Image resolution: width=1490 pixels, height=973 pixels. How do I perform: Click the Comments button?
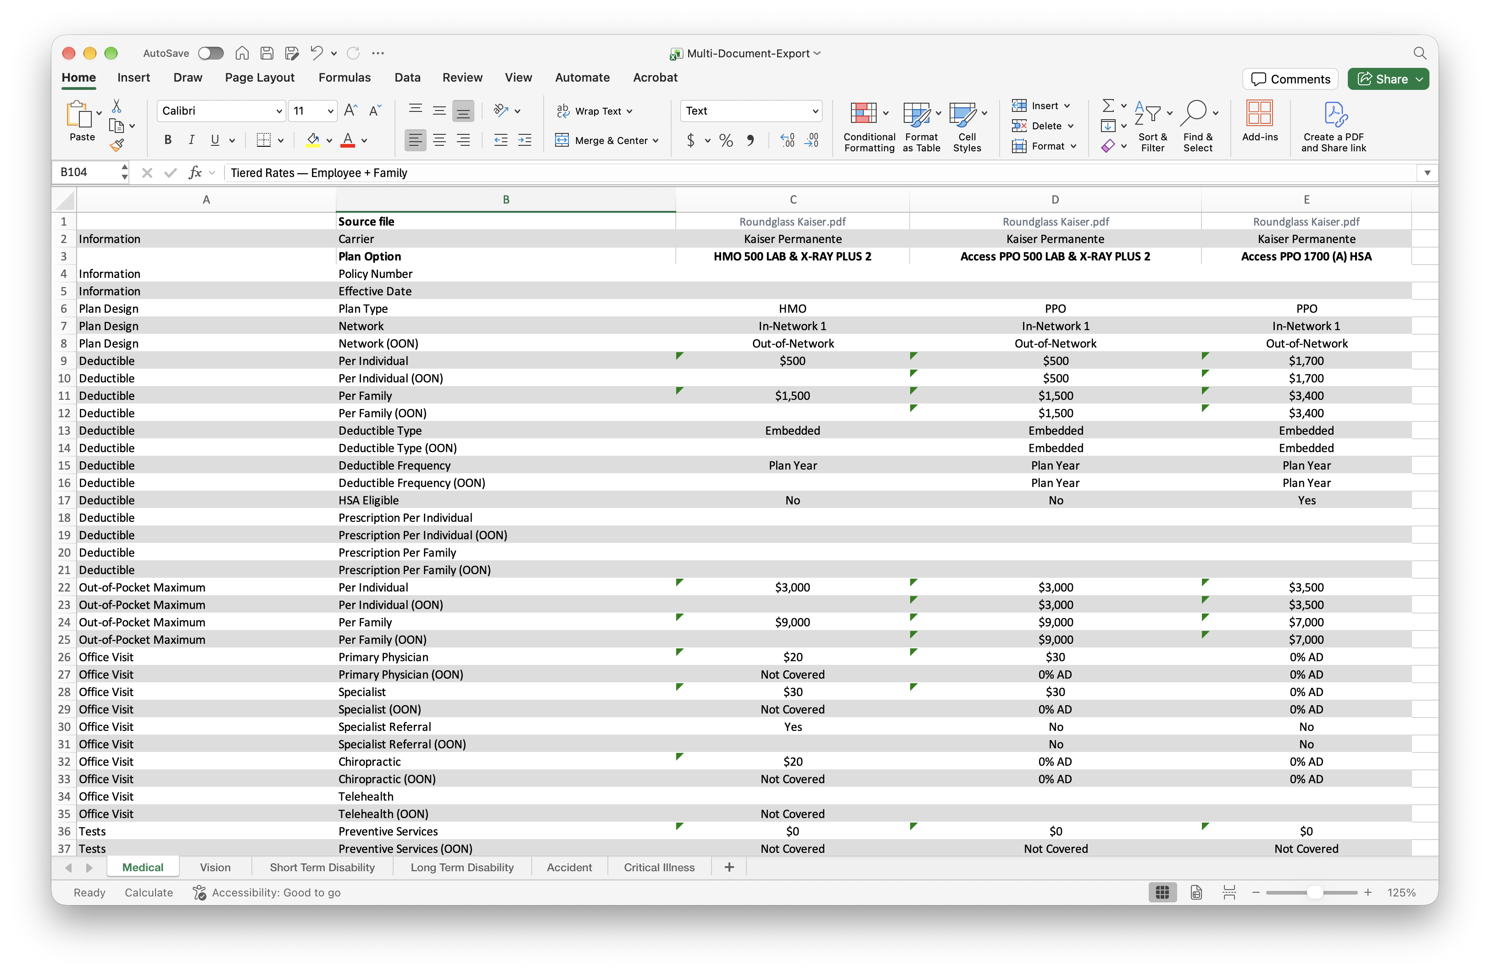coord(1290,79)
